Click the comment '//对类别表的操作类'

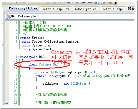(x=51, y=95)
